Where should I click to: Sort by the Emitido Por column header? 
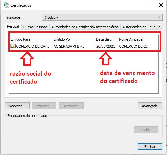[x=73, y=39]
